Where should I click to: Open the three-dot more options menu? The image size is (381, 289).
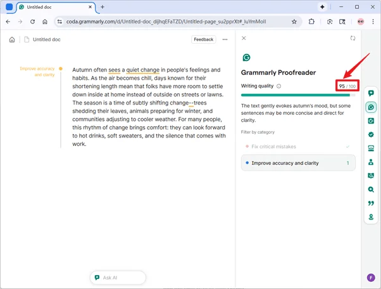coord(225,39)
